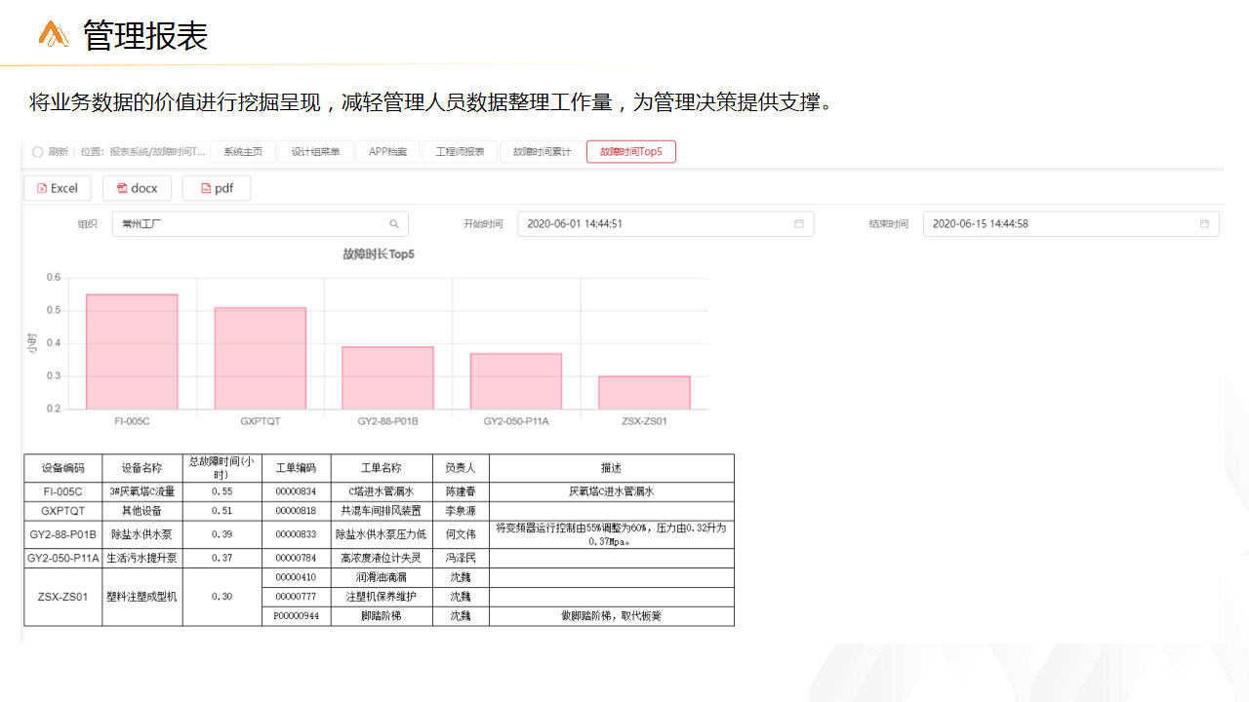Click the 工单名称 column header
The width and height of the screenshot is (1249, 702).
click(x=382, y=468)
